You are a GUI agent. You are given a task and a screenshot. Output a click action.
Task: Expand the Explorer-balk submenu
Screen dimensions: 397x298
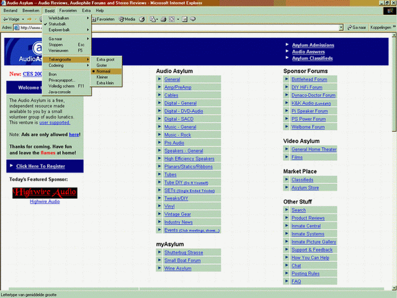tap(66, 30)
